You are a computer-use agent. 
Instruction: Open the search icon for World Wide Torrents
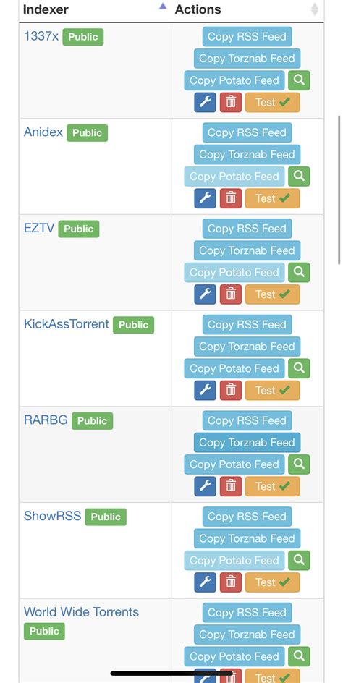click(299, 656)
